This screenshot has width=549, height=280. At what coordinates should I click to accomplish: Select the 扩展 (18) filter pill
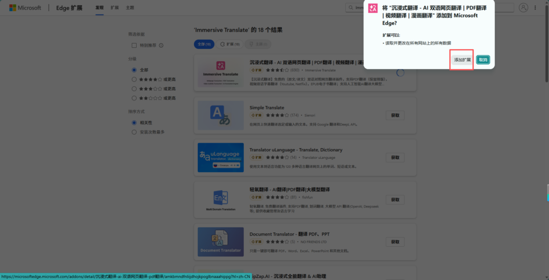tap(229, 44)
